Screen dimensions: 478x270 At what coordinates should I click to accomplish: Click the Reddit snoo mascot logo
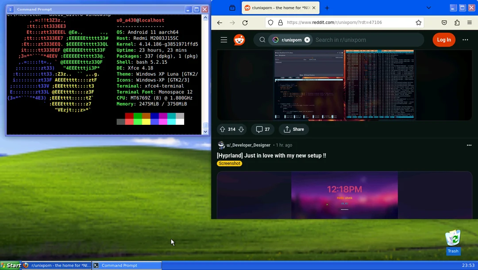tap(239, 39)
